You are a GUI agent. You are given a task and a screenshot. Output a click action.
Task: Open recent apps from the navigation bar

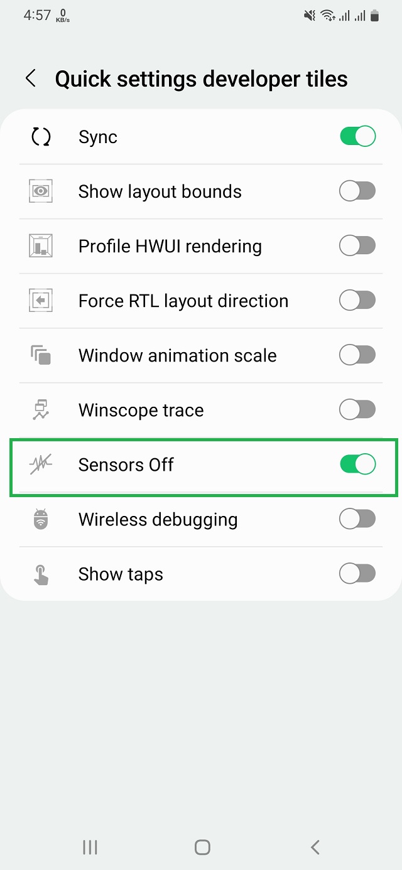[x=90, y=847]
